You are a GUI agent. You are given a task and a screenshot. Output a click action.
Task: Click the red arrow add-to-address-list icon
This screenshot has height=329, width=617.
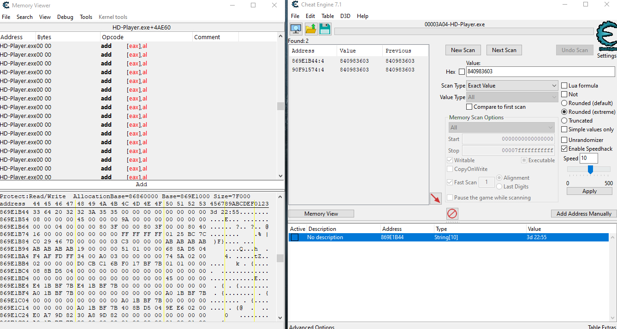point(435,198)
